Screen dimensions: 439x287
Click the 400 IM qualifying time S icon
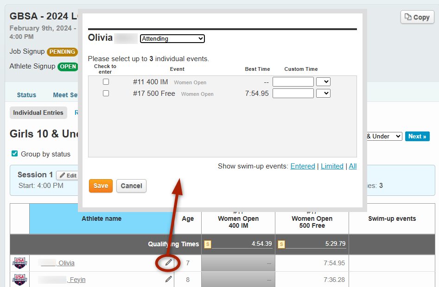(x=208, y=244)
